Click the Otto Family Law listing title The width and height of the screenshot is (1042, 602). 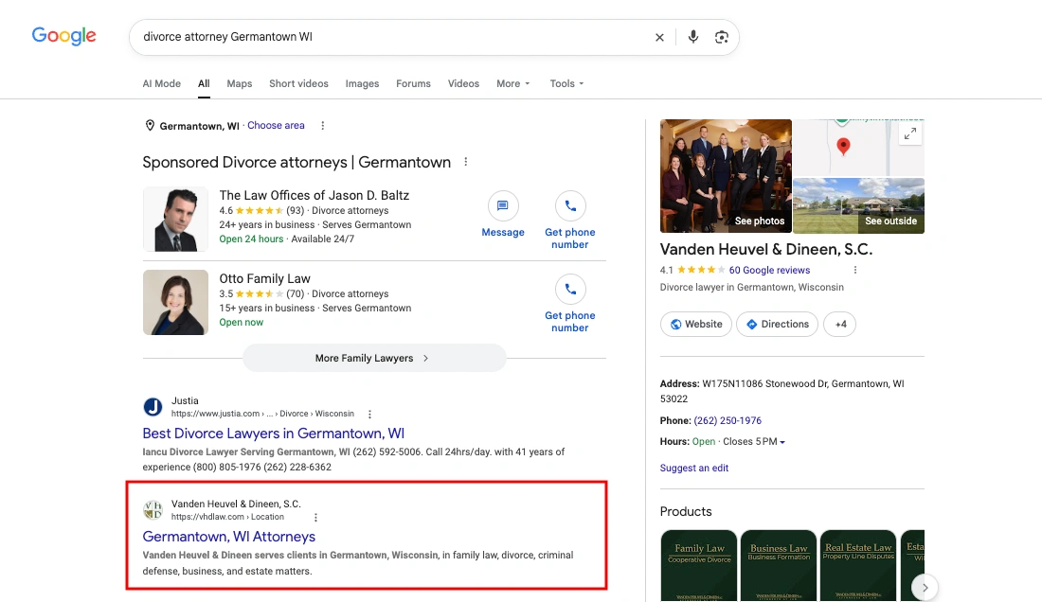point(264,279)
